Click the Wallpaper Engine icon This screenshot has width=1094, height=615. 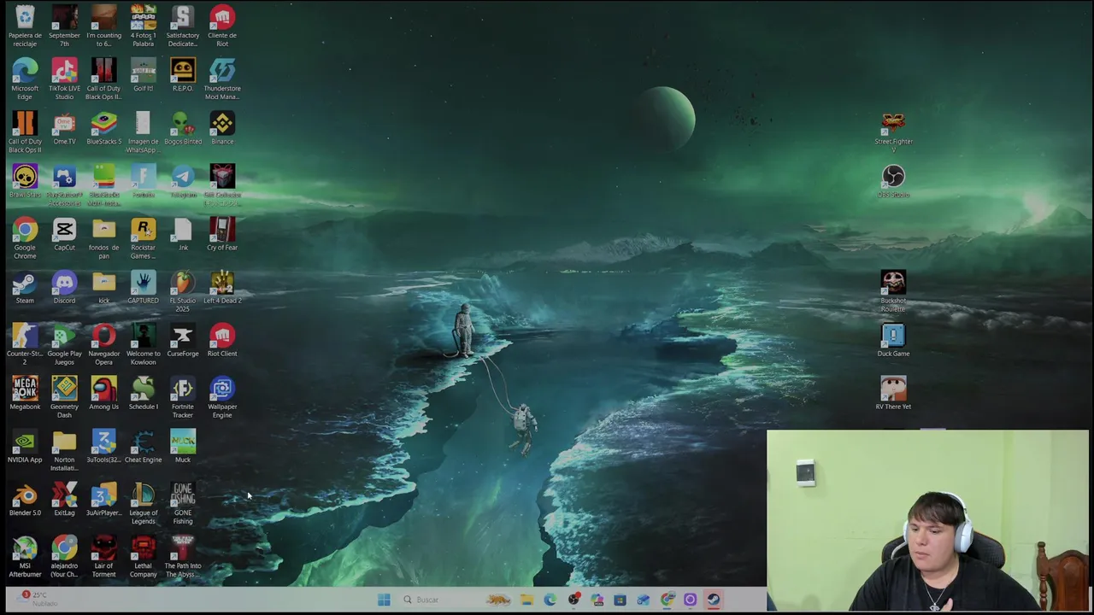pyautogui.click(x=222, y=397)
